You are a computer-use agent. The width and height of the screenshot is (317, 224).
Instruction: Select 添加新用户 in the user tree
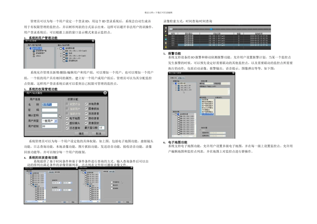pyautogui.click(x=40, y=53)
